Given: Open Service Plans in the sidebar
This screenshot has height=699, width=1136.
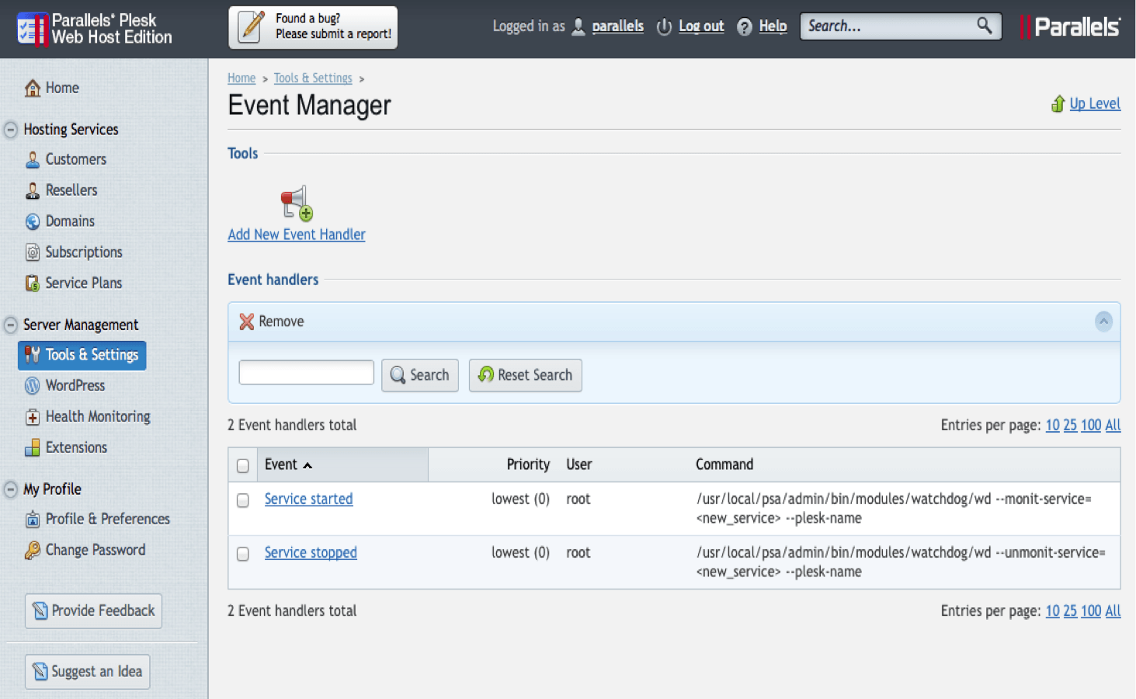Looking at the screenshot, I should [x=84, y=283].
